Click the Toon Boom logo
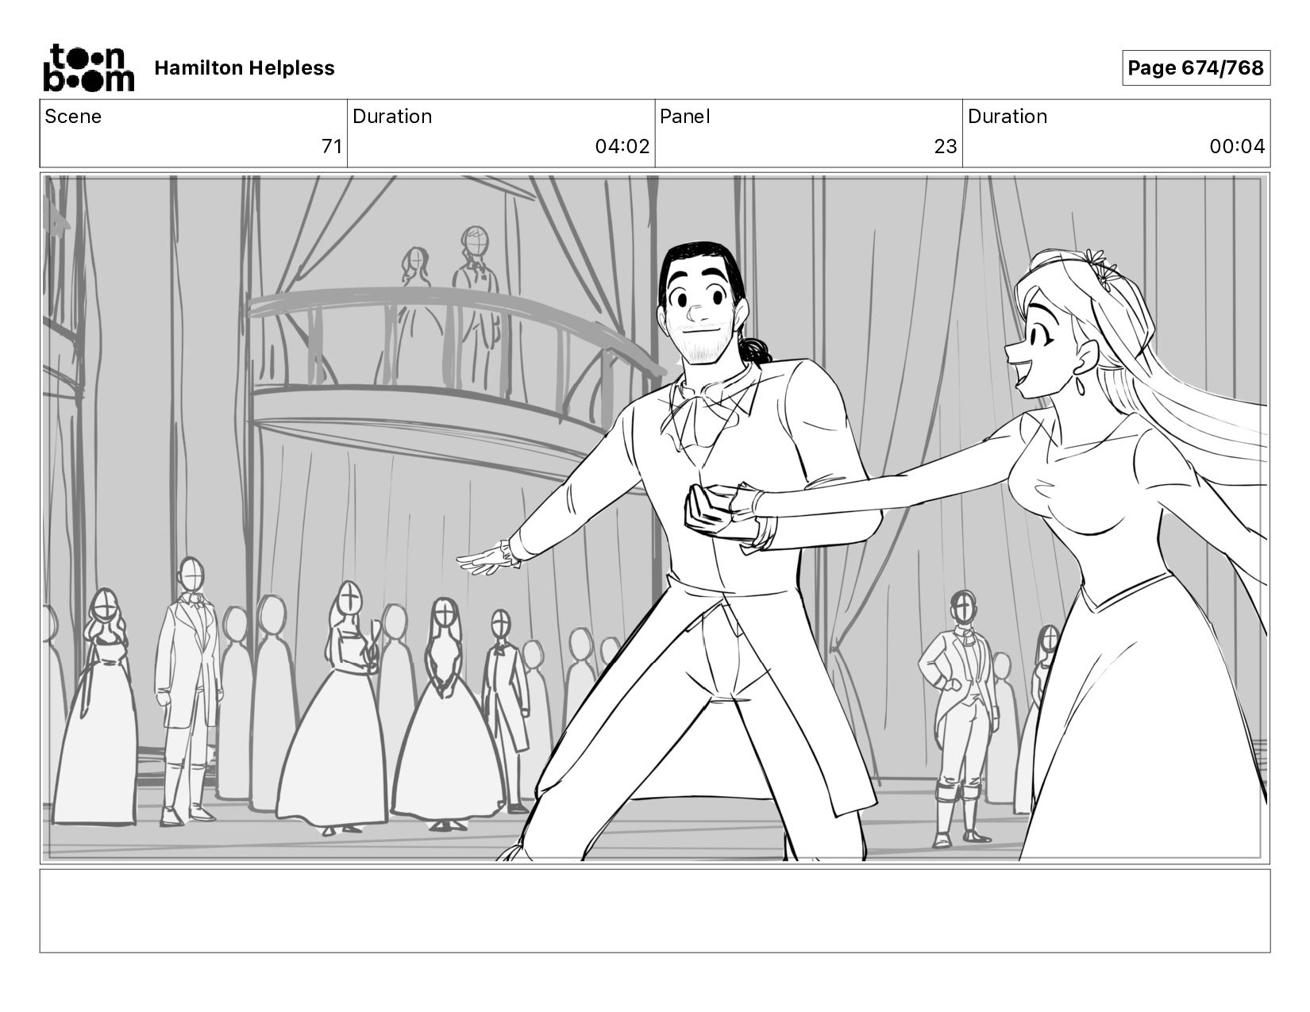The width and height of the screenshot is (1310, 1012). pyautogui.click(x=88, y=67)
